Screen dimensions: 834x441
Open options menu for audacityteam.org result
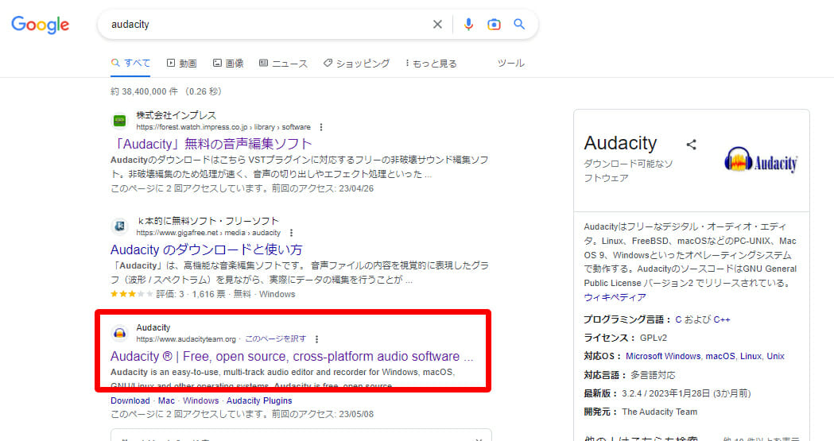(316, 339)
